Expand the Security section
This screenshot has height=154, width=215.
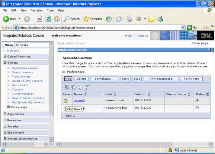coord(5,126)
